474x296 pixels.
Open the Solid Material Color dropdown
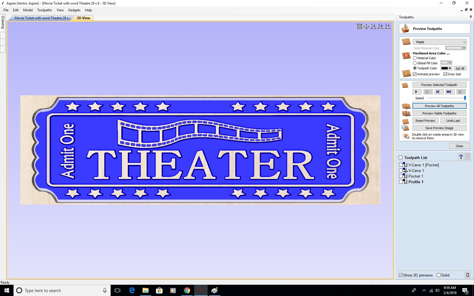464,48
